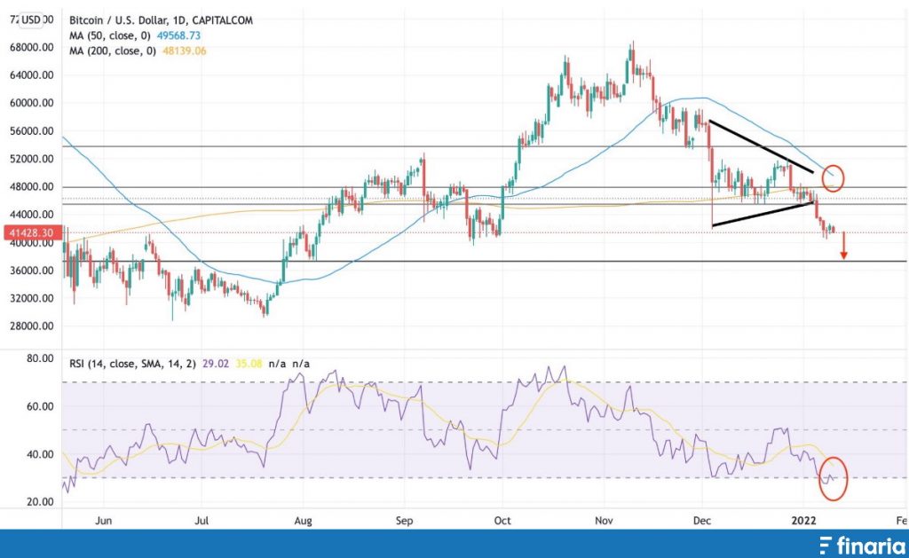Viewport: 909px width, 558px height.
Task: Click the Nov label on the time axis
Action: tap(604, 521)
